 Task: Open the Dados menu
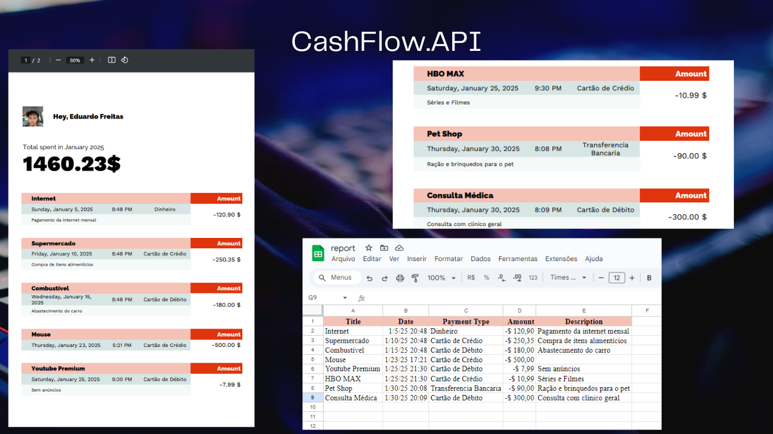click(x=480, y=259)
